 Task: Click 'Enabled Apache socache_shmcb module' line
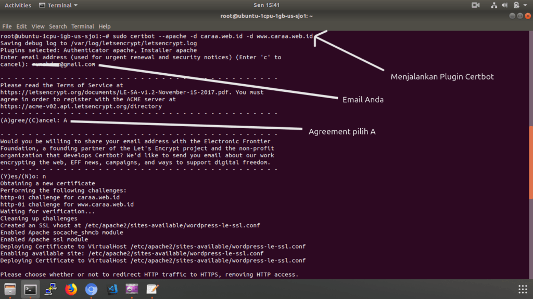click(61, 232)
